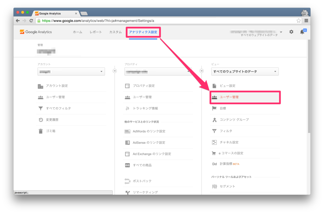The height and width of the screenshot is (214, 324).
Task: Open ユーザー管理 under the プロパティ column
Action: (142, 97)
